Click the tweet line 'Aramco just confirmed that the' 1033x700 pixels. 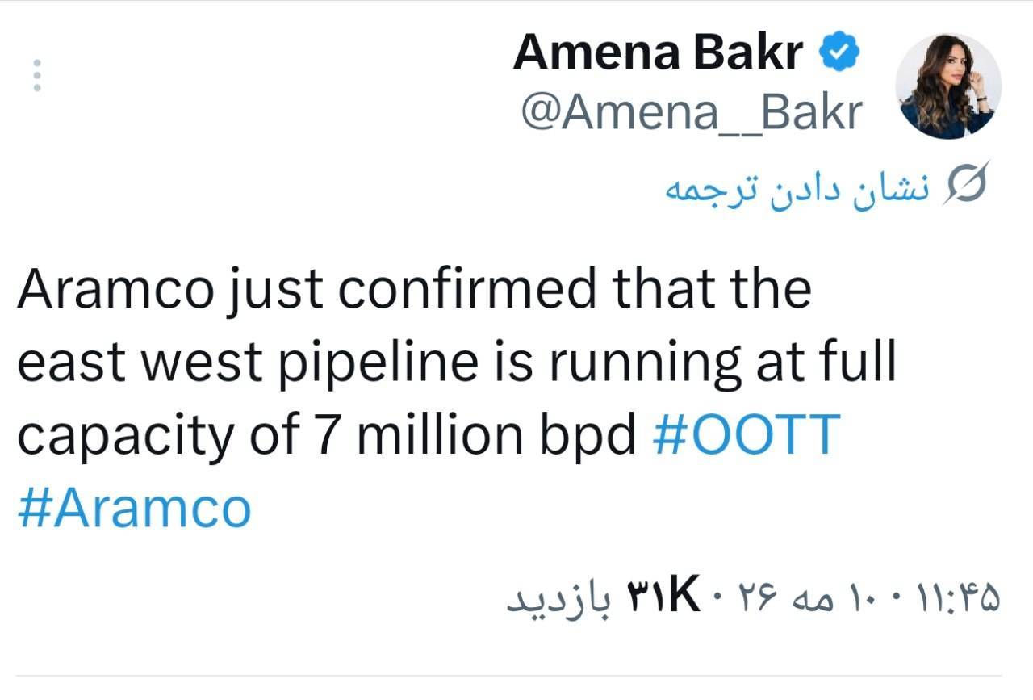(x=414, y=288)
